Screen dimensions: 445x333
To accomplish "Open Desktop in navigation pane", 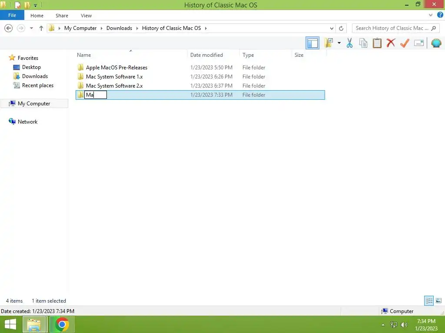I will point(31,67).
